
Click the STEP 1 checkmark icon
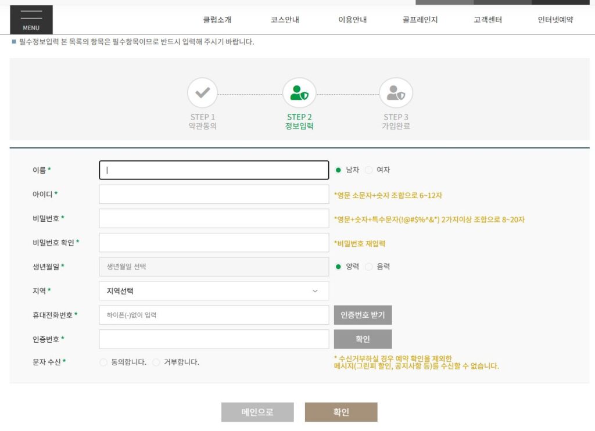202,93
